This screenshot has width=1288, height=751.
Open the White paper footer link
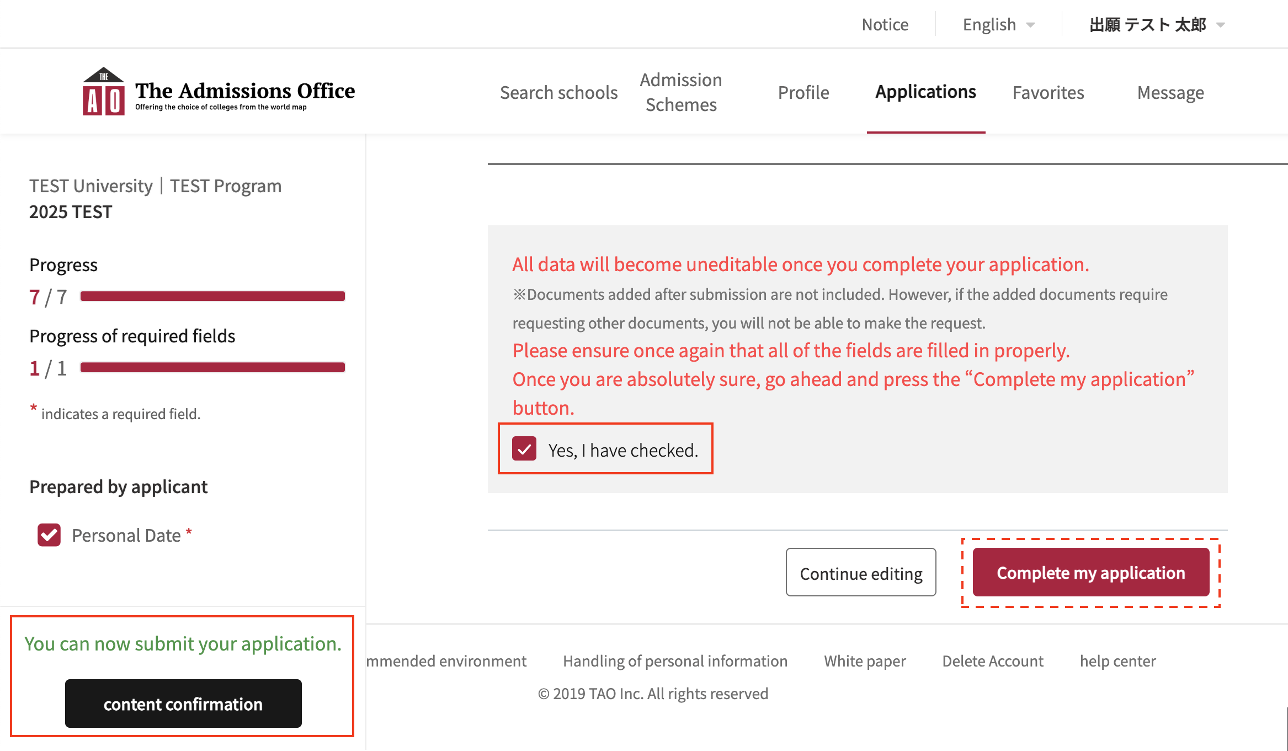(x=865, y=661)
